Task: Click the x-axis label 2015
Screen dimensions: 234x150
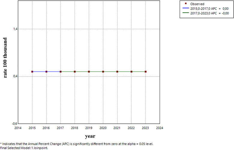Action: (x=32, y=128)
